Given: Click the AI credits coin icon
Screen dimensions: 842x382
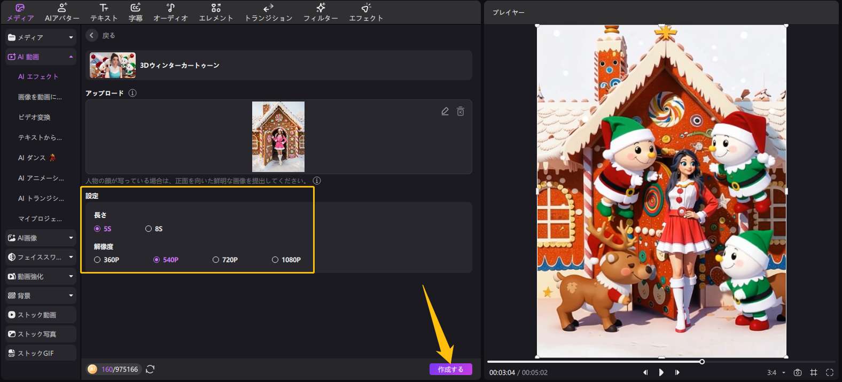Looking at the screenshot, I should [x=92, y=369].
